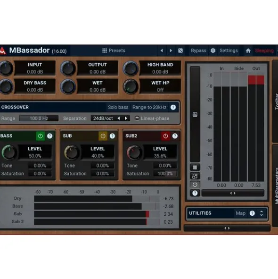Viewport: 278px width, 279px height.
Task: Click the SUB2 LEVEL knob
Action: pyautogui.click(x=134, y=152)
